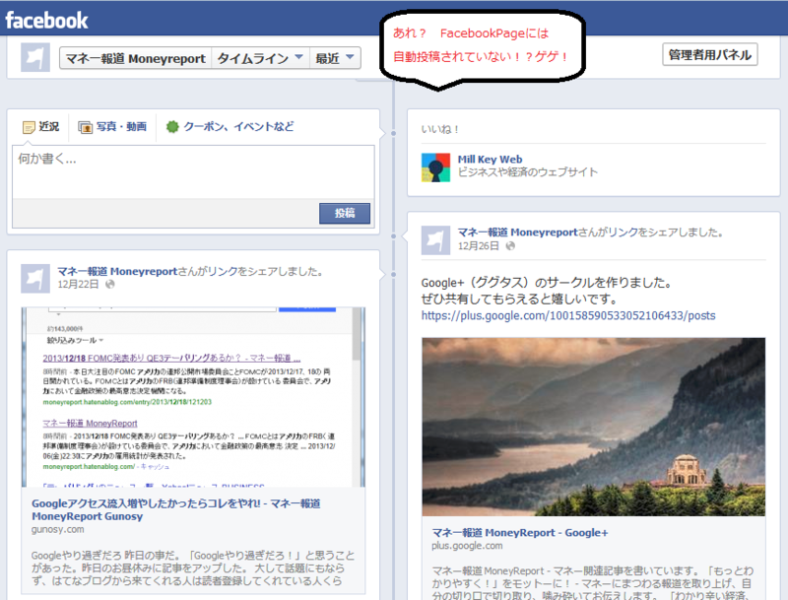Focus the 何か書く… text box

[x=193, y=171]
